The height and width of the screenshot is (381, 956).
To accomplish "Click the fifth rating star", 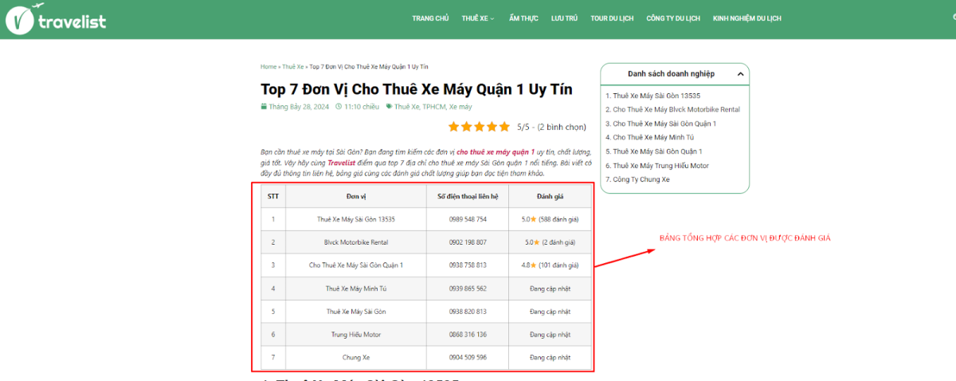I will tap(504, 127).
